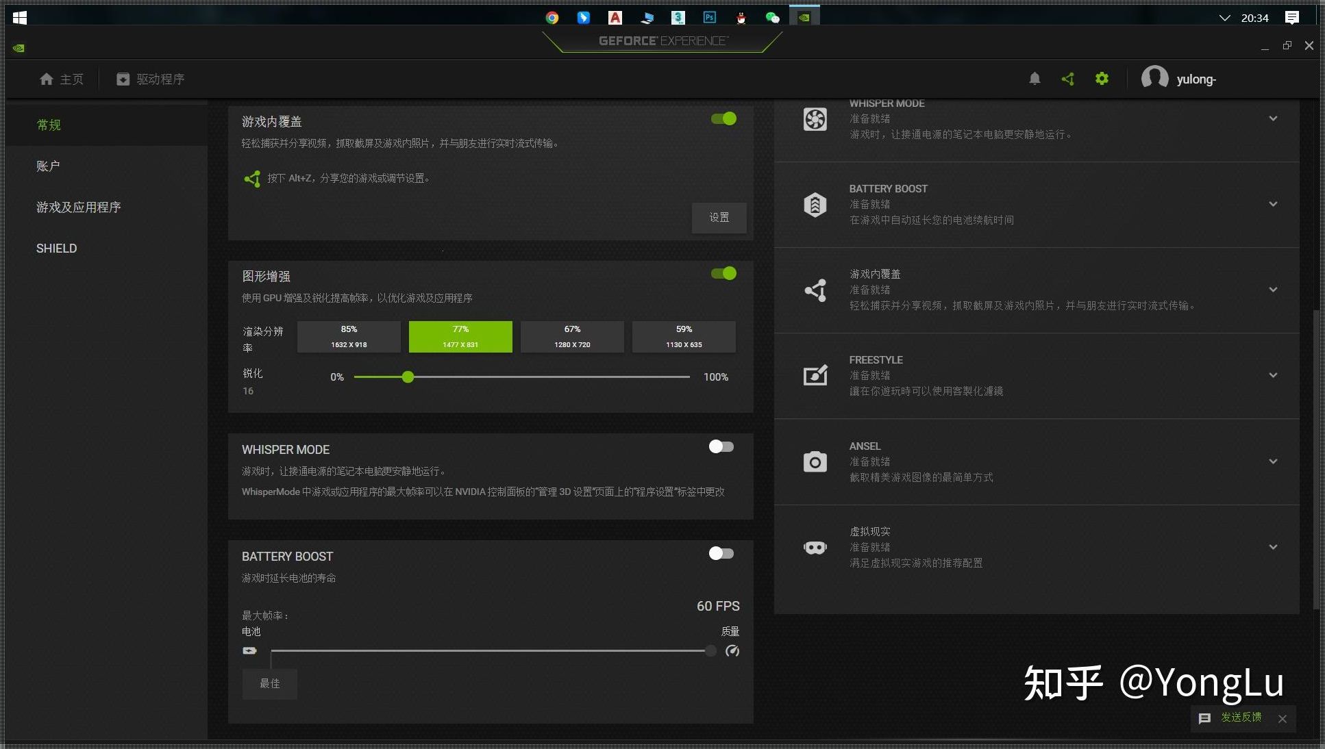Image resolution: width=1325 pixels, height=749 pixels.
Task: Expand the BATTERY BOOST feature row
Action: [1273, 204]
